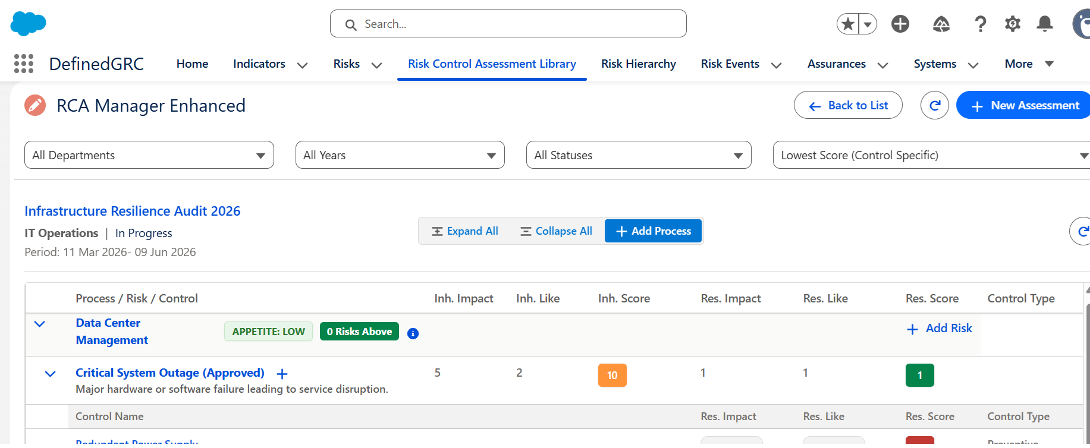Collapse the Data Center Management row
Viewport: 1090px width, 448px height.
40,324
